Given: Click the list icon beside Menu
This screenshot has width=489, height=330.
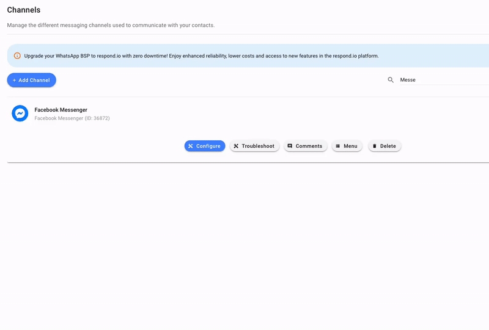Looking at the screenshot, I should click(x=337, y=146).
